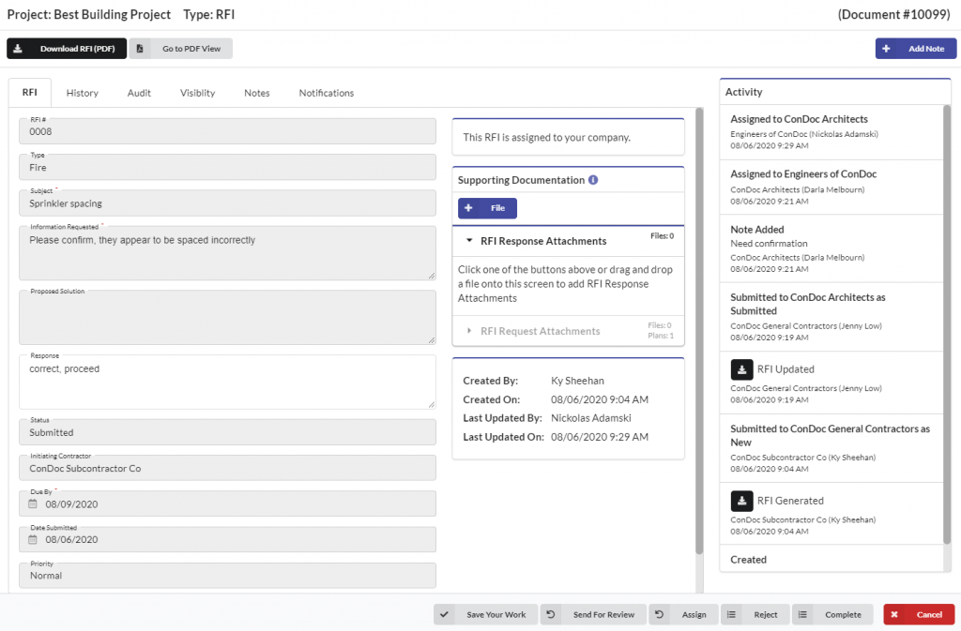The image size is (961, 631).
Task: Open the Visiblity tab
Action: coord(197,93)
